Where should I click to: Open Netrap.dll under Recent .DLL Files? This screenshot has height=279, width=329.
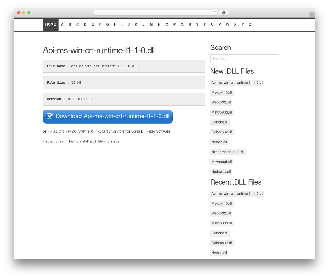pos(219,253)
